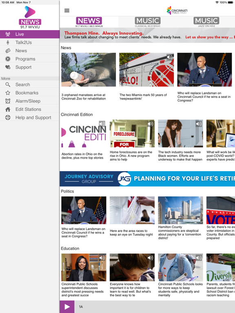Open Landsman podium photo in News row

pyautogui.click(x=204, y=70)
